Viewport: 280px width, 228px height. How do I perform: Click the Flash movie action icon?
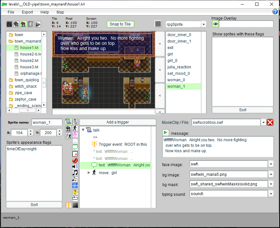75,160
